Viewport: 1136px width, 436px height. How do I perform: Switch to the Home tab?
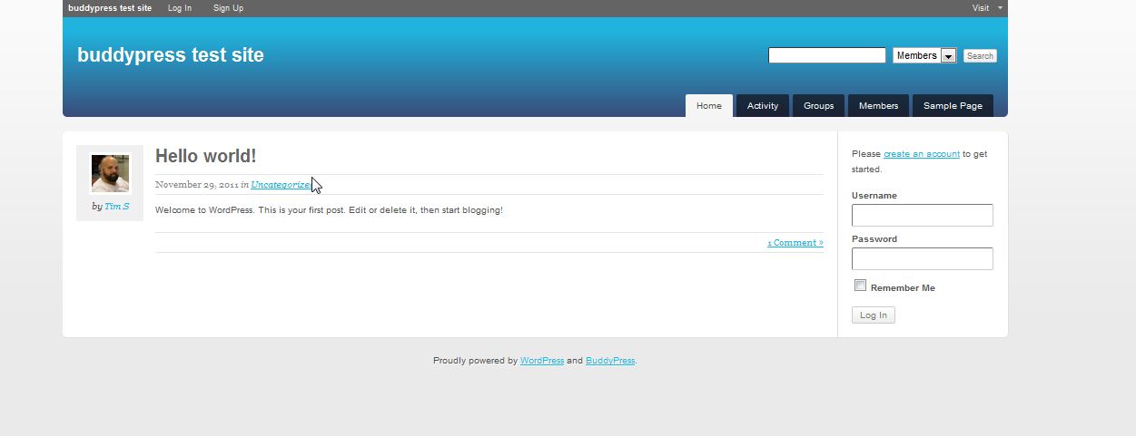click(709, 106)
